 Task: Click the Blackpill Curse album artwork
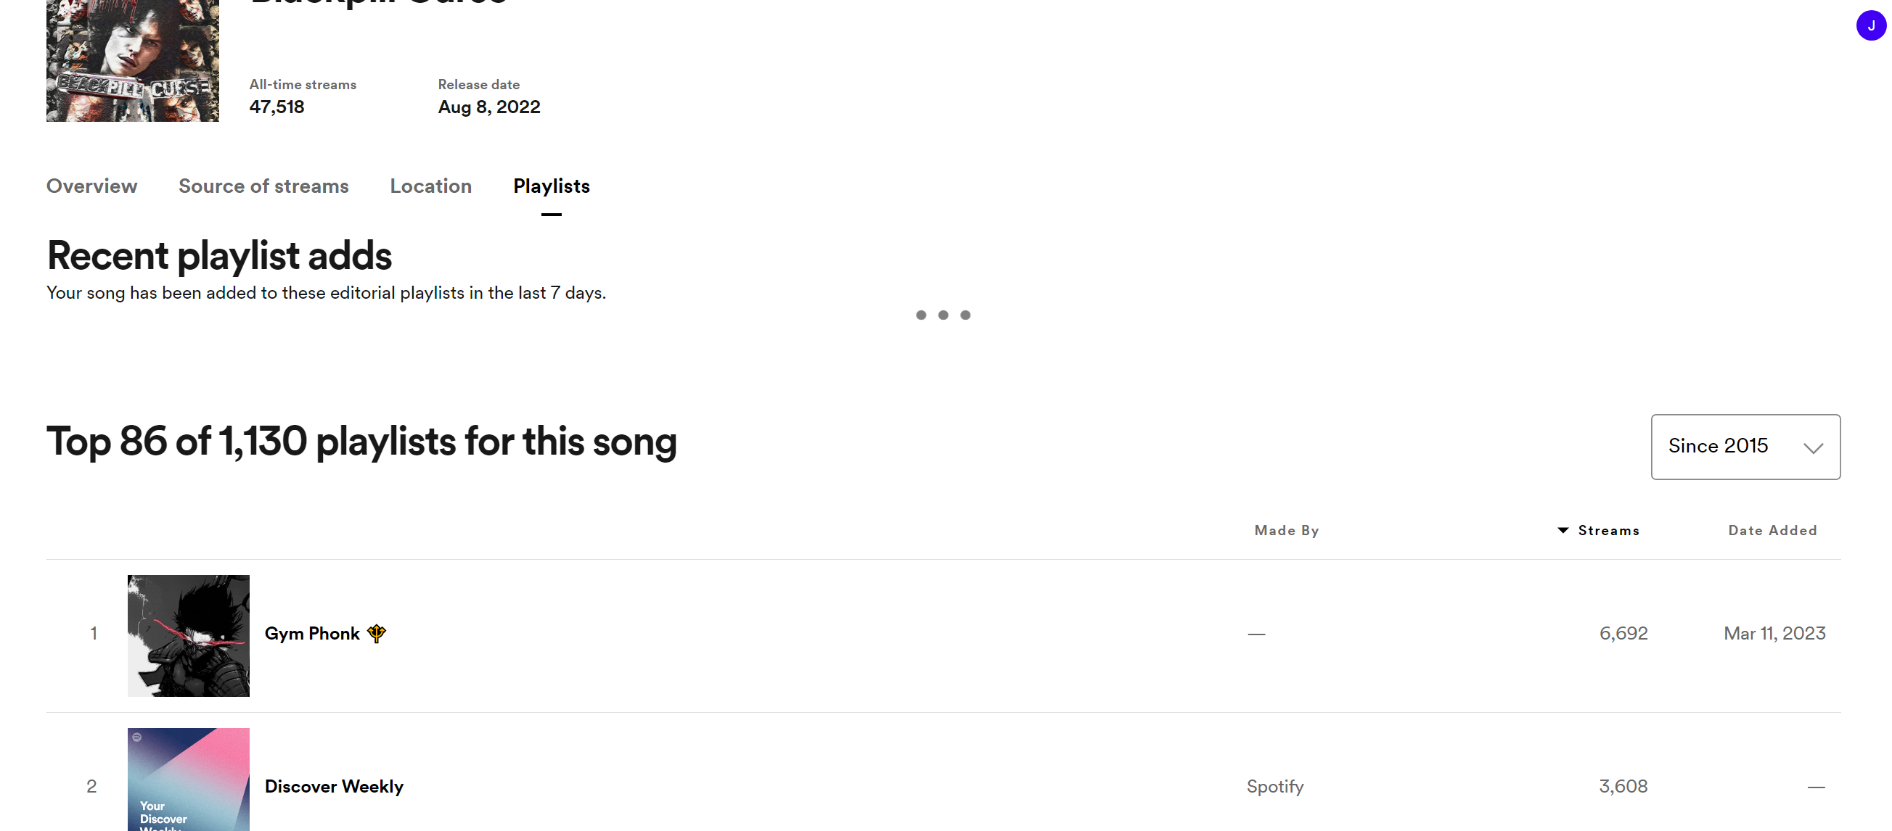coord(132,60)
